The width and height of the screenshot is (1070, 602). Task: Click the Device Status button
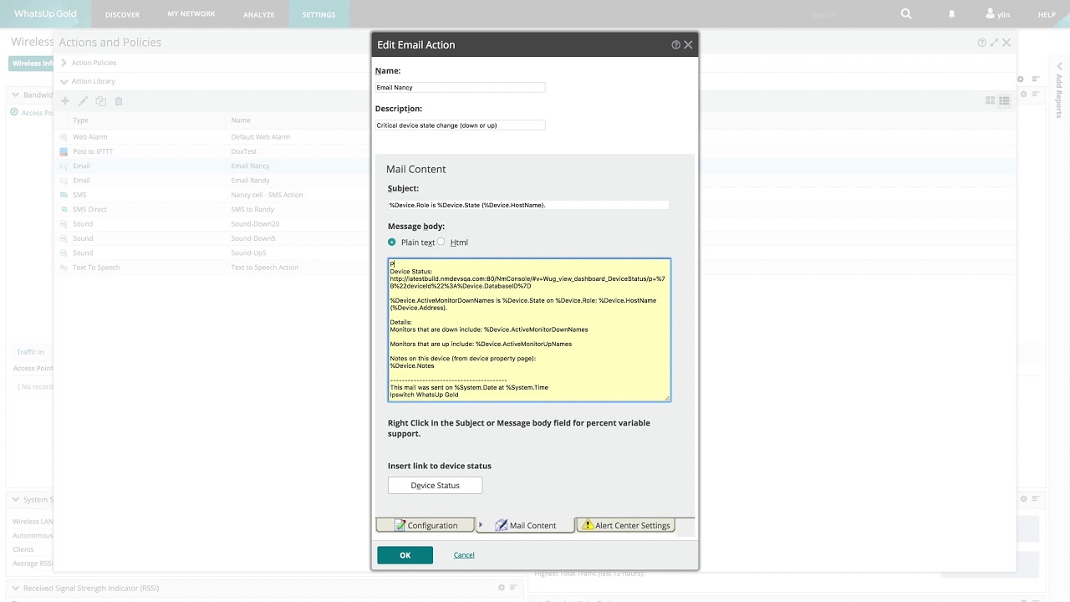[435, 485]
